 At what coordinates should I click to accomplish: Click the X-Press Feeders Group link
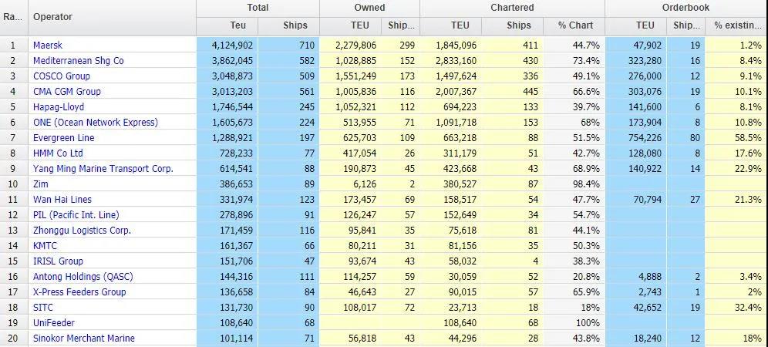point(79,292)
